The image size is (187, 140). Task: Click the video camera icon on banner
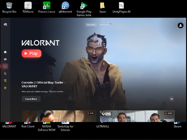click(x=172, y=99)
